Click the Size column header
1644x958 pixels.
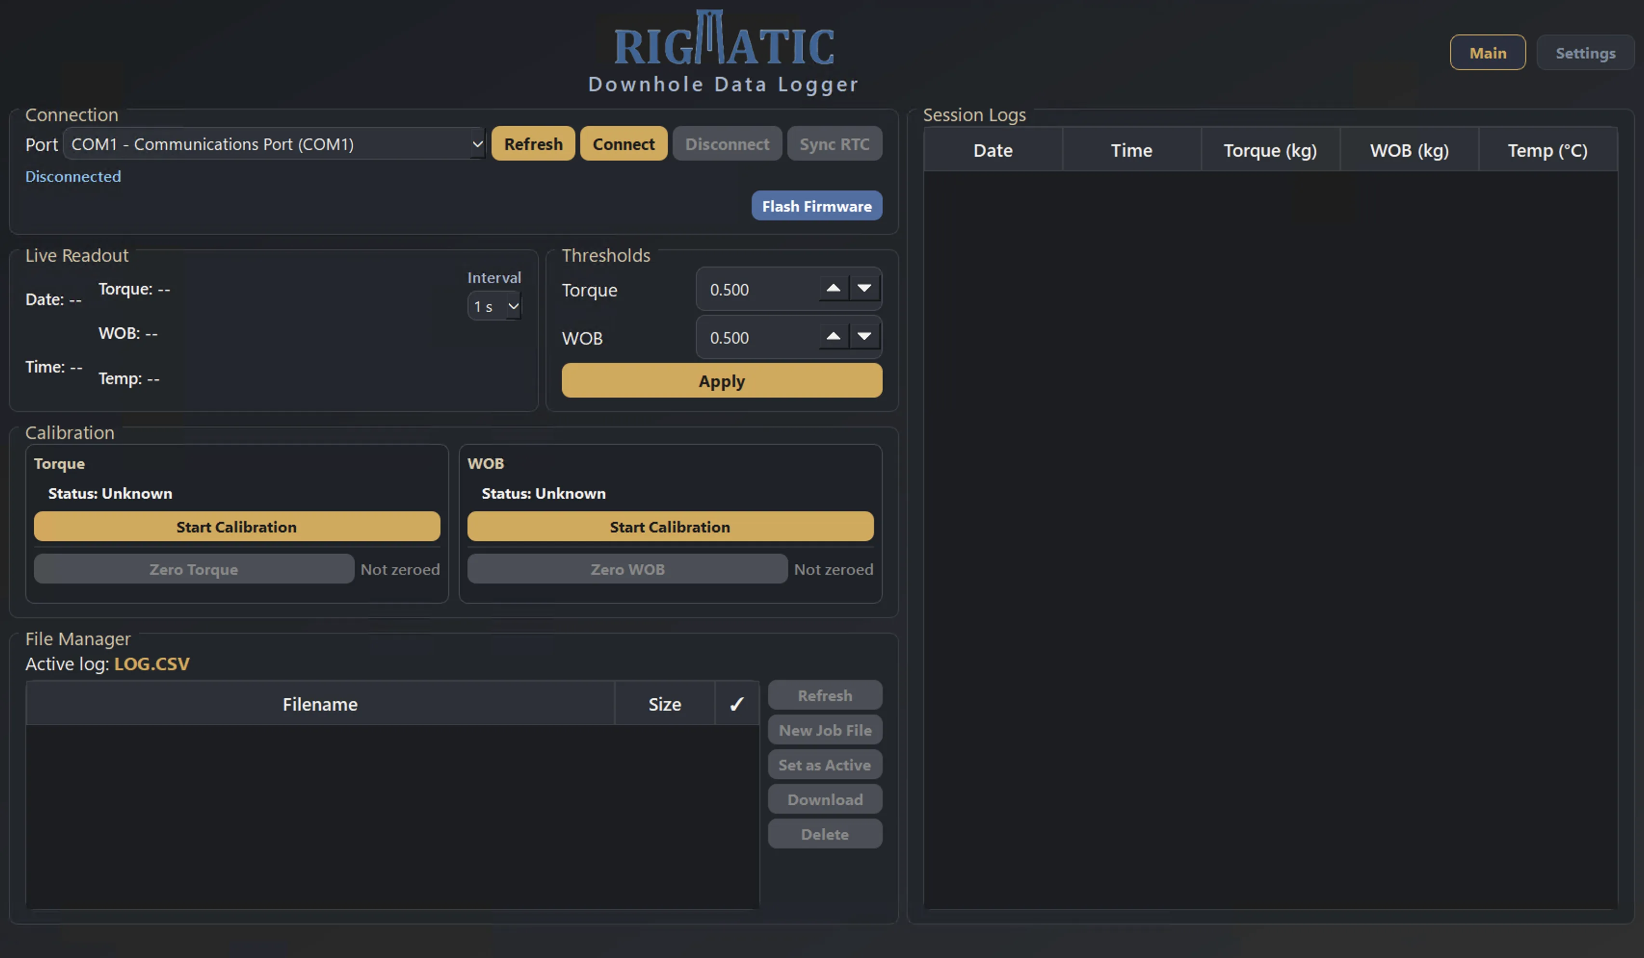[665, 704]
